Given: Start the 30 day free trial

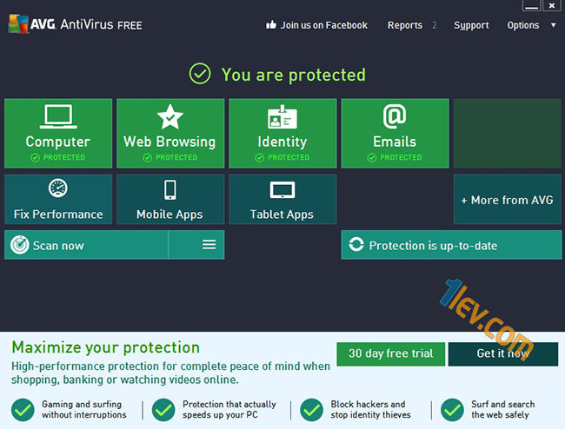Looking at the screenshot, I should point(391,353).
